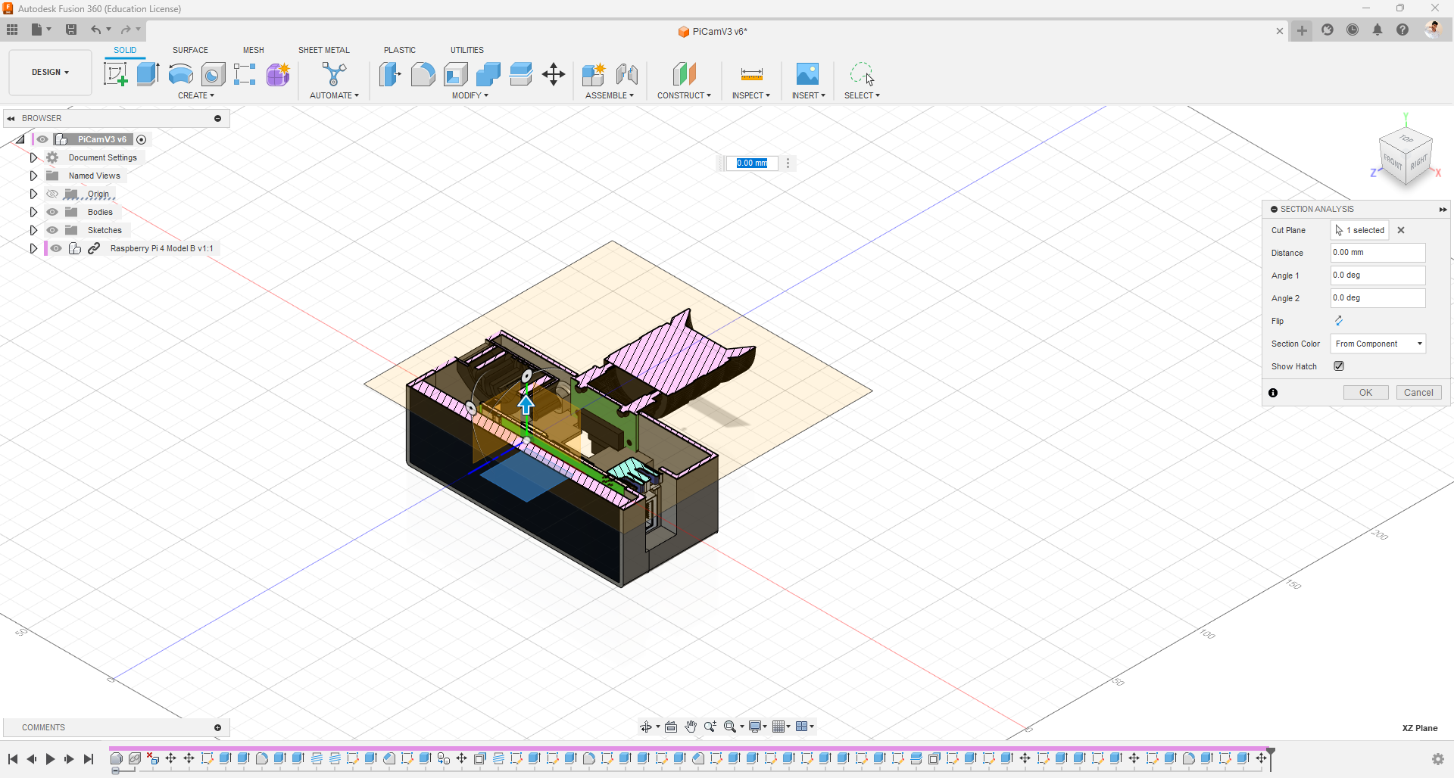Click the ViewCube navigation widget
This screenshot has height=778, width=1454.
pos(1406,157)
